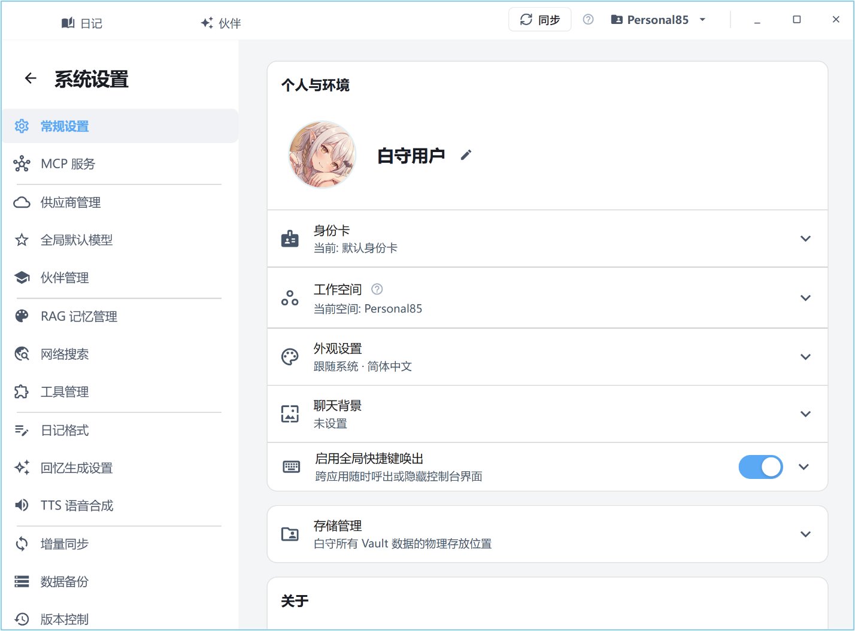The image size is (855, 631).
Task: Click the back arrow beside 系统设置
Action: click(31, 78)
